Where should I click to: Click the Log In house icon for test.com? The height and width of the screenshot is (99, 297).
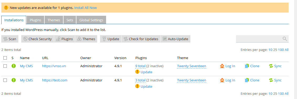tap(222, 80)
